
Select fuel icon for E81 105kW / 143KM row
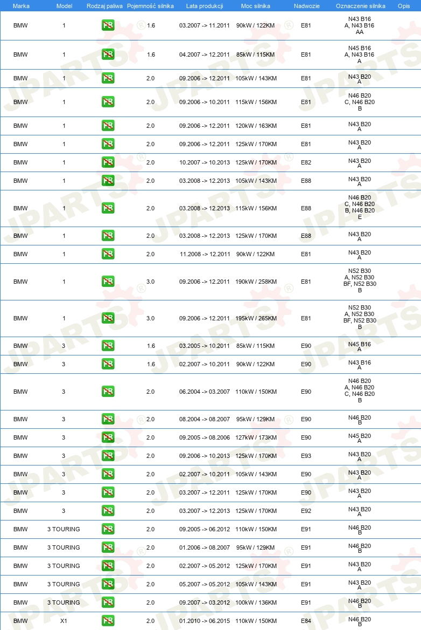108,78
